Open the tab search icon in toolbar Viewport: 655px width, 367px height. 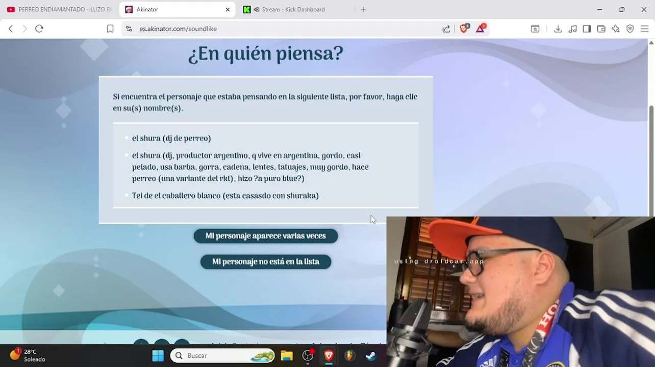(535, 29)
